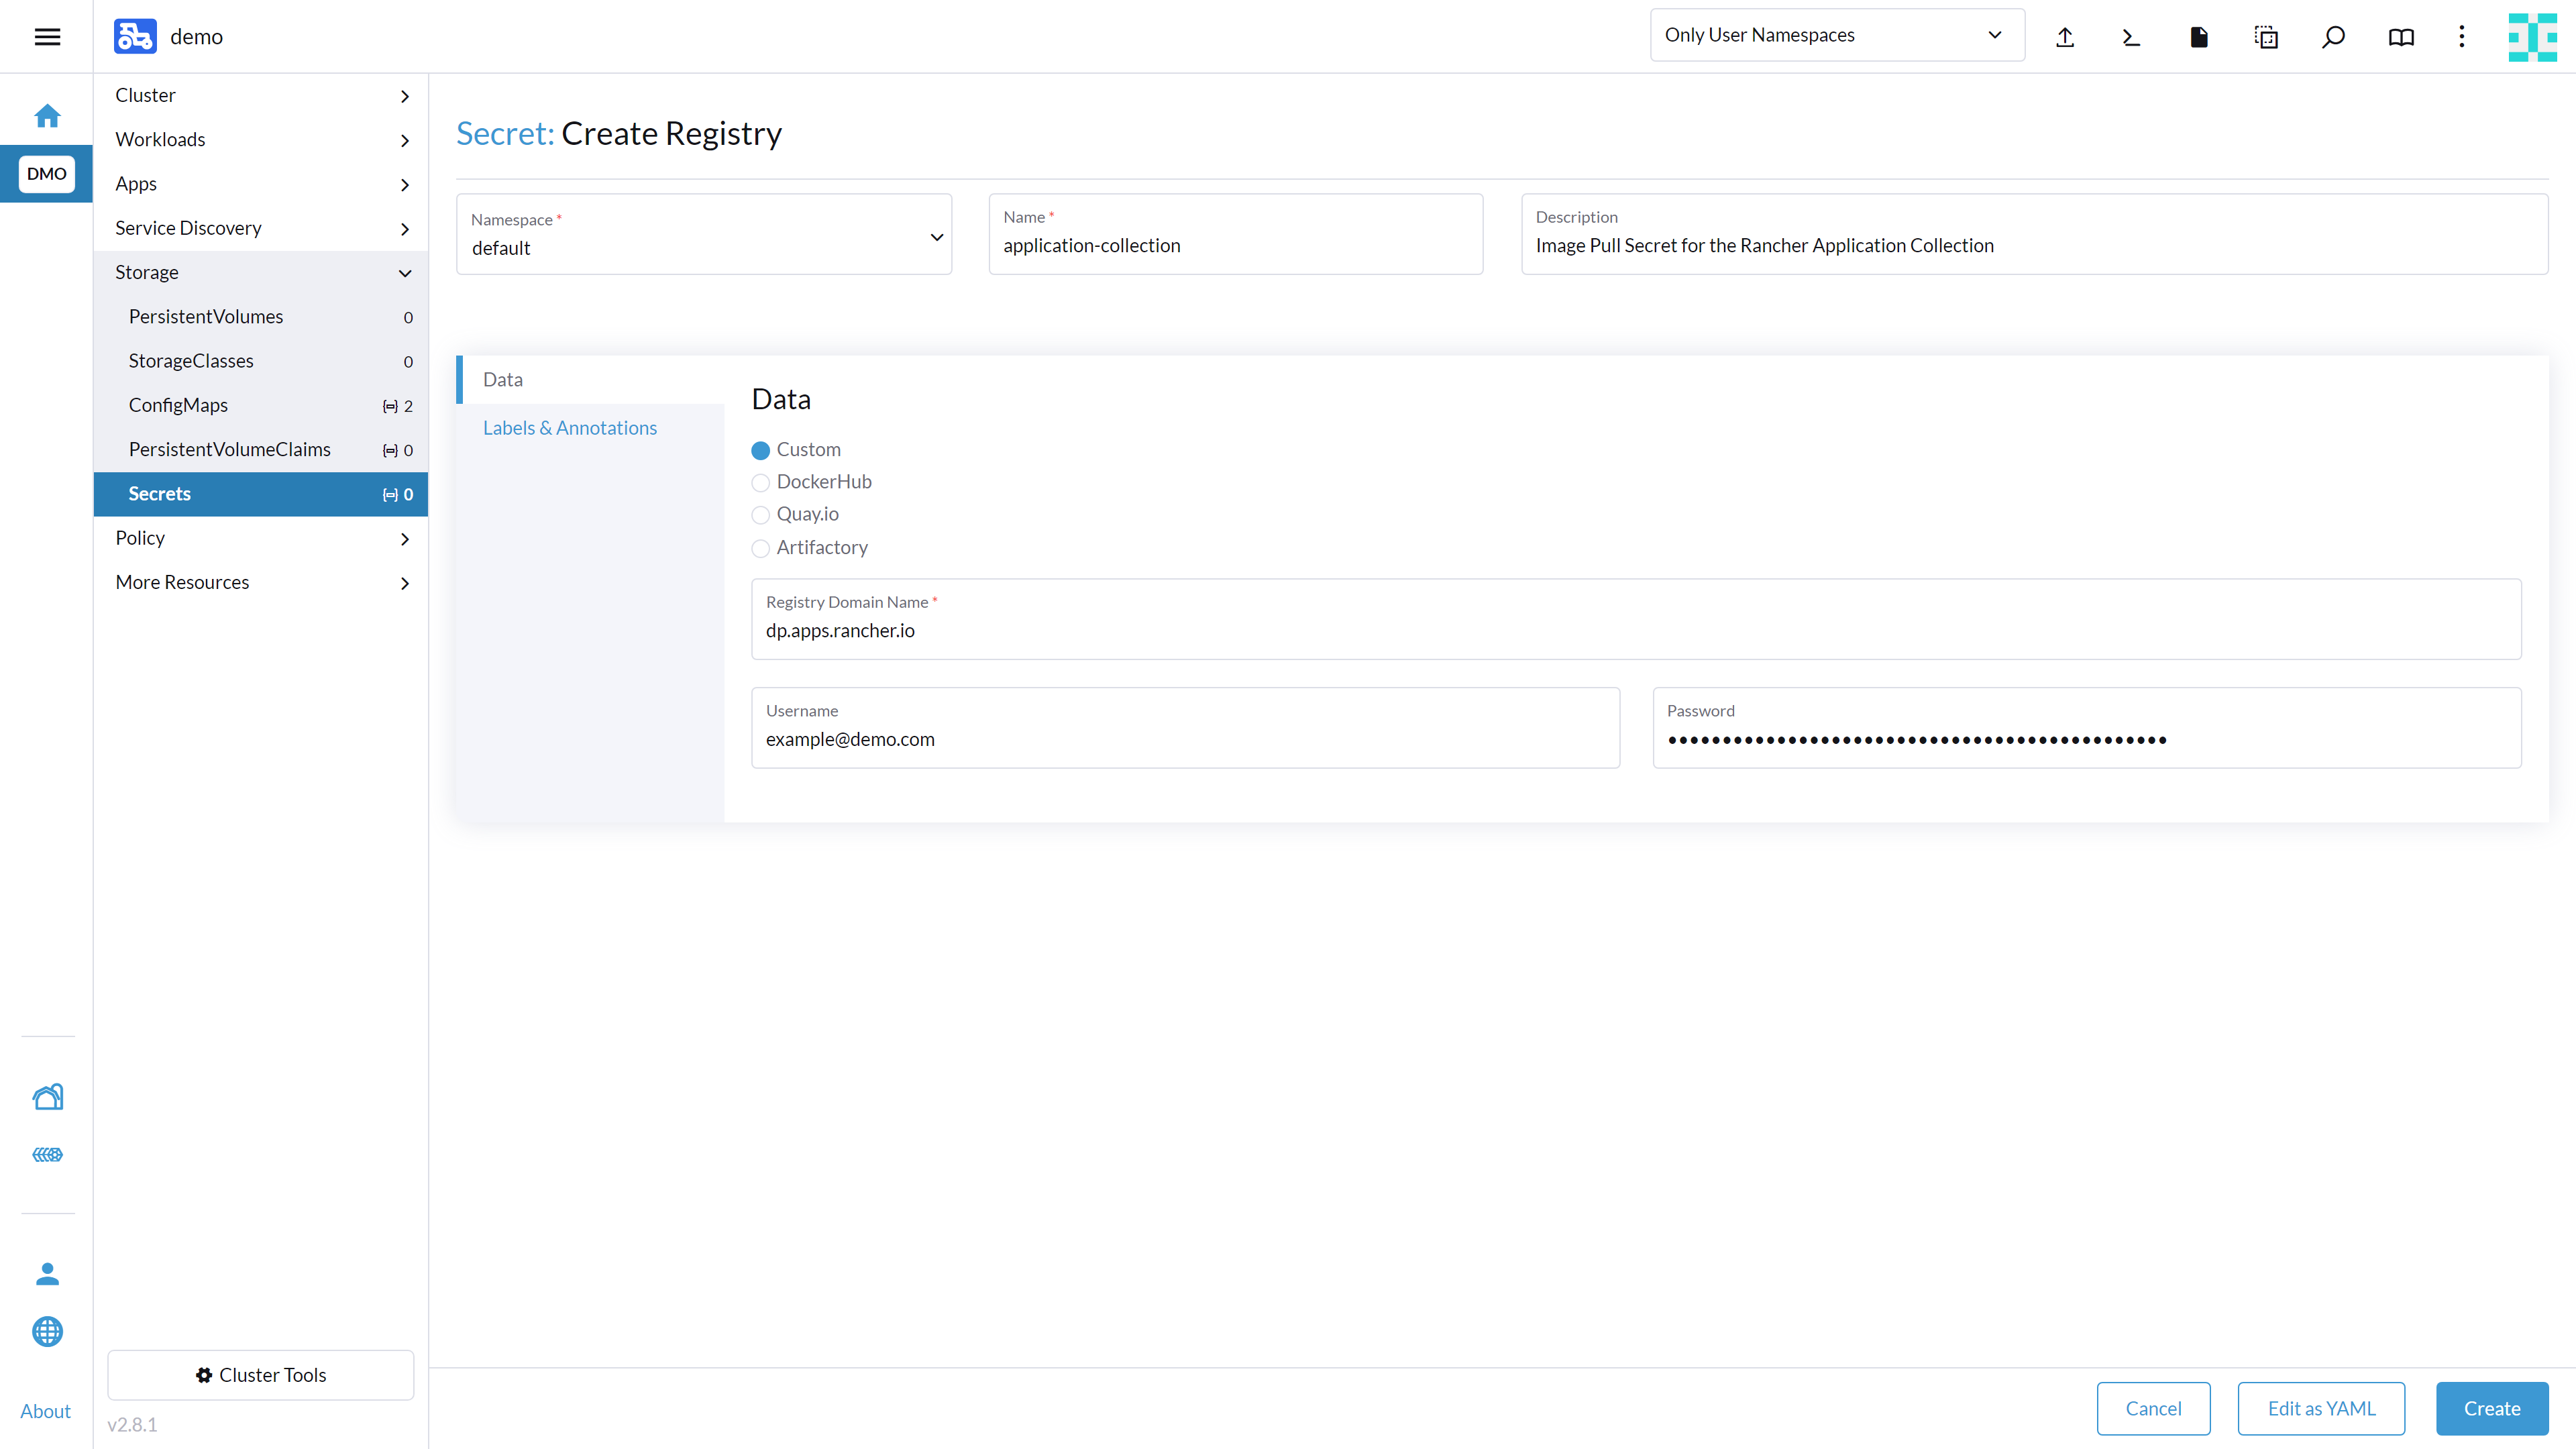Click the Edit as YAML button
This screenshot has height=1449, width=2576.
coord(2320,1408)
